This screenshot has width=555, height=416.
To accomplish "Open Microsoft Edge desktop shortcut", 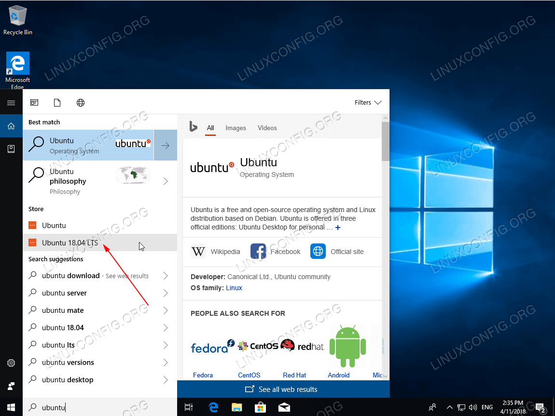I will (x=18, y=70).
